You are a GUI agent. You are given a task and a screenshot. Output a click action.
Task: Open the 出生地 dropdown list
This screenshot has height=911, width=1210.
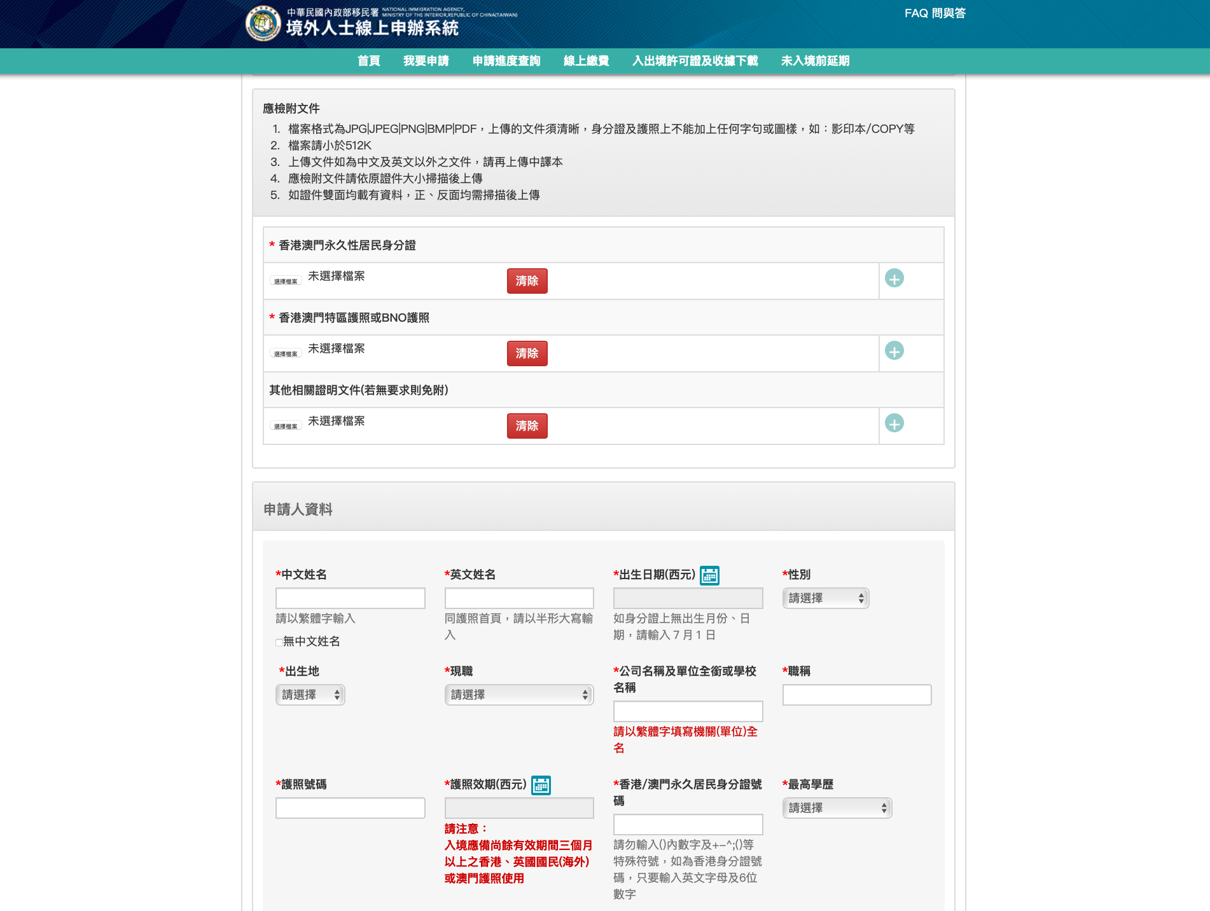point(310,695)
